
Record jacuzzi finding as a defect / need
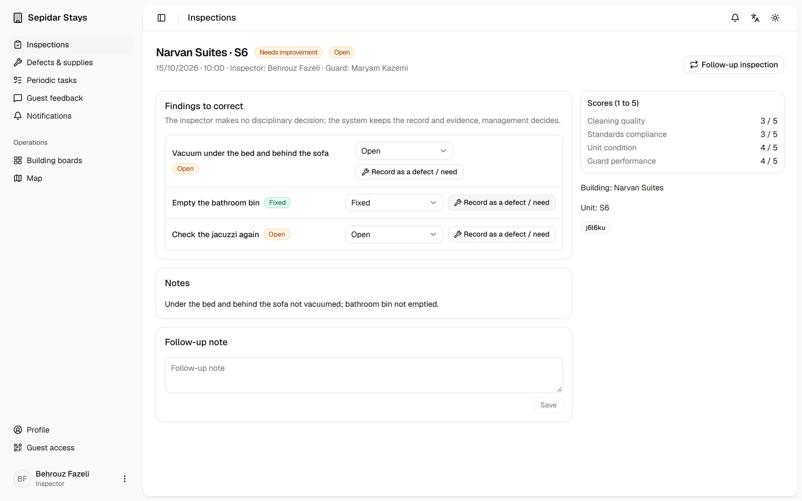pyautogui.click(x=502, y=234)
